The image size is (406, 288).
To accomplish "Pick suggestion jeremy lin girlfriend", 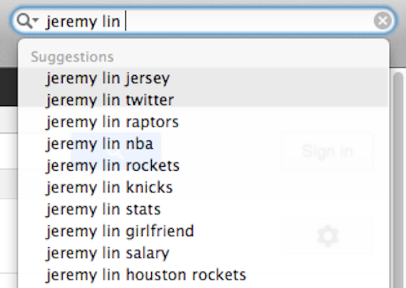I will (x=203, y=231).
